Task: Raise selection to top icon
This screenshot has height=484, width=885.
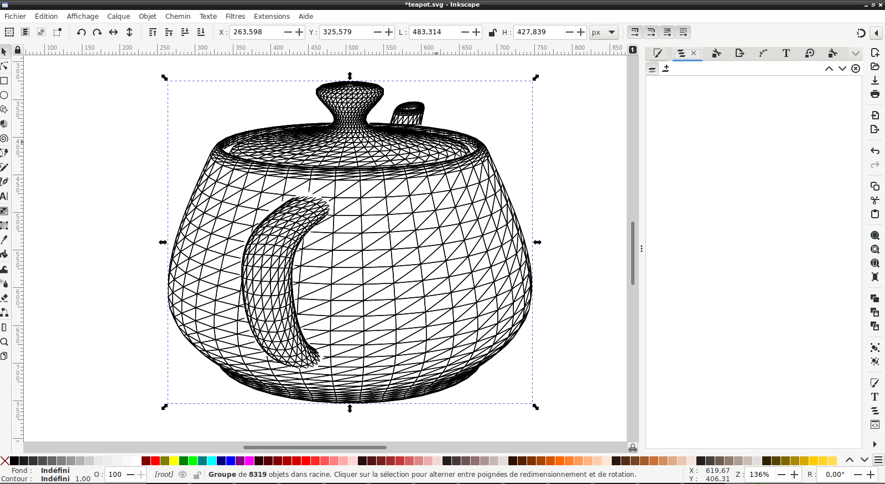Action: click(x=153, y=32)
